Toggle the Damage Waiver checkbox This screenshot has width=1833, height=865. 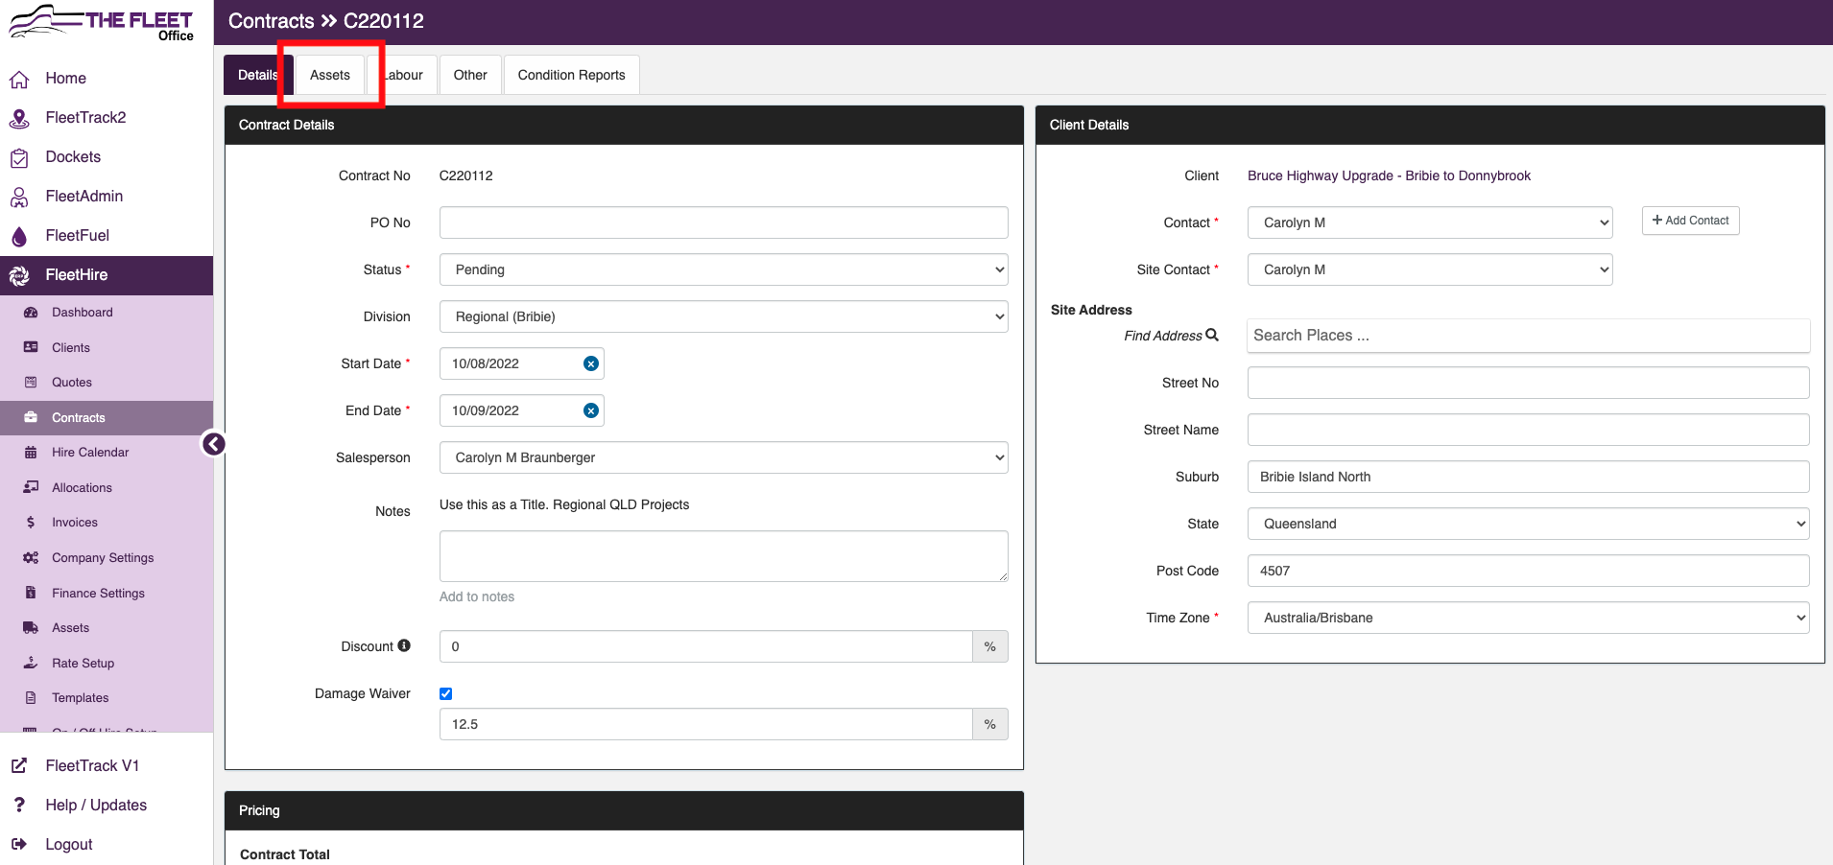445,693
